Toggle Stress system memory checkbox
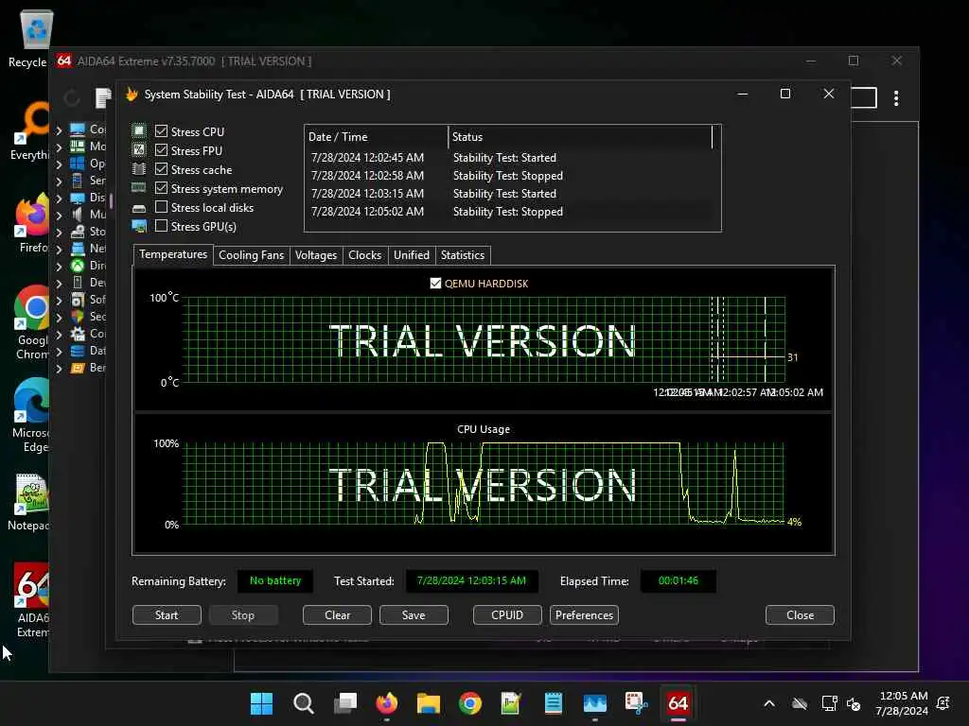Image resolution: width=969 pixels, height=726 pixels. pyautogui.click(x=161, y=188)
